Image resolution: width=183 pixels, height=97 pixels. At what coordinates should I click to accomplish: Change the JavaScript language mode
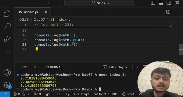click(x=78, y=94)
